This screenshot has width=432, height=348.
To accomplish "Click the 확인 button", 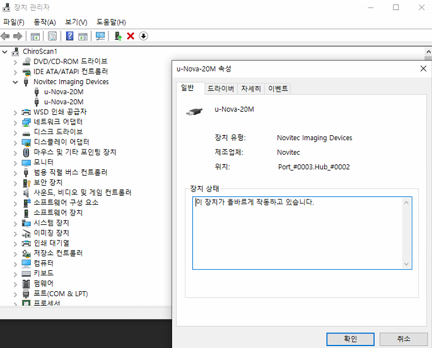I will [x=350, y=339].
